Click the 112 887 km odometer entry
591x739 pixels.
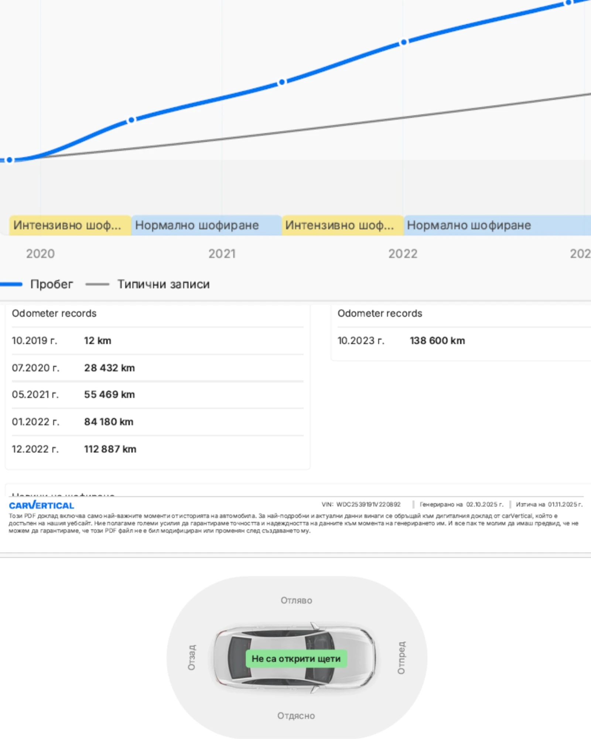point(110,449)
